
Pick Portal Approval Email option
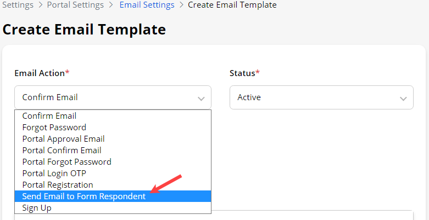click(x=63, y=139)
